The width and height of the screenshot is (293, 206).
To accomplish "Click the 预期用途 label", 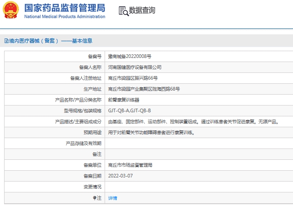I will [x=92, y=133].
